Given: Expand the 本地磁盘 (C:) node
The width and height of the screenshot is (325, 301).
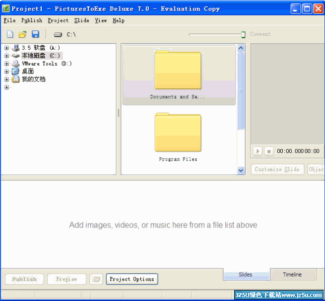Looking at the screenshot, I should click(6, 56).
